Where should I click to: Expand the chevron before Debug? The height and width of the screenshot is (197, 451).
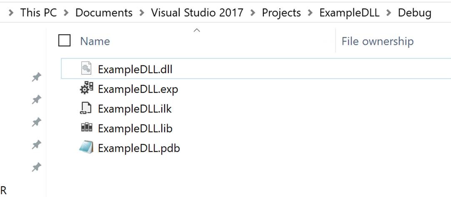(x=390, y=13)
